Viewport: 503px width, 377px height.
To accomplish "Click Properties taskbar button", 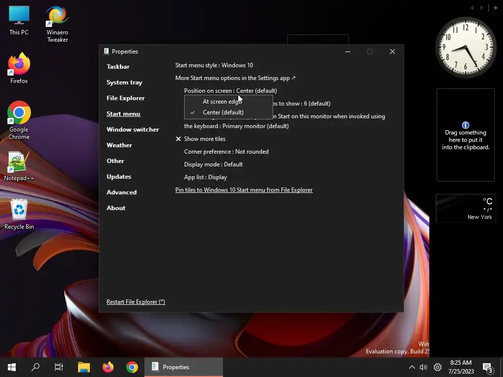I will [184, 367].
